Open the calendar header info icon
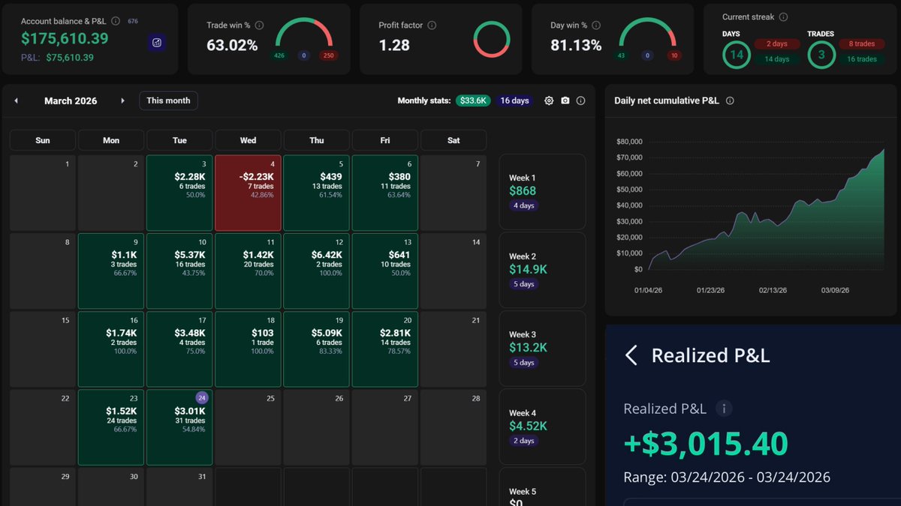 tap(580, 100)
